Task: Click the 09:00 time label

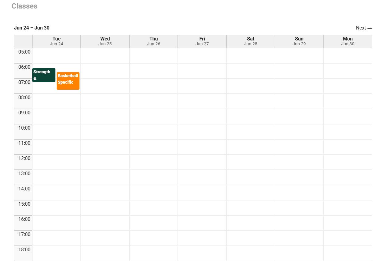Action: click(24, 113)
